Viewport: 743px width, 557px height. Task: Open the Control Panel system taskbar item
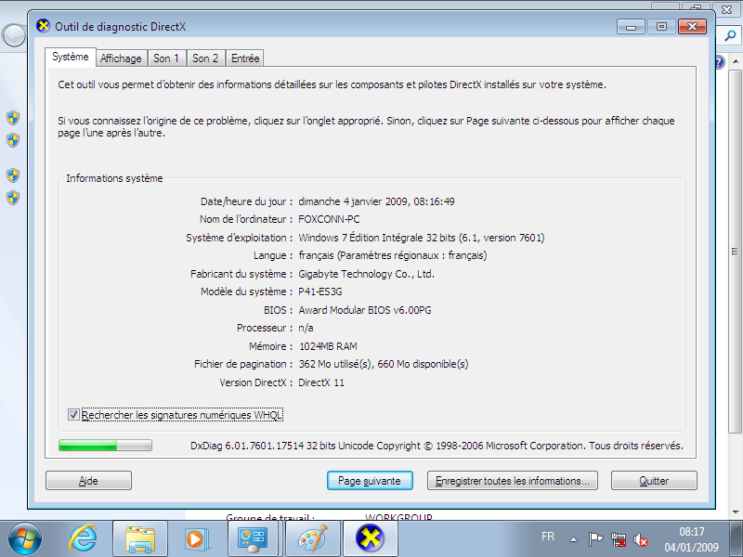pos(253,538)
